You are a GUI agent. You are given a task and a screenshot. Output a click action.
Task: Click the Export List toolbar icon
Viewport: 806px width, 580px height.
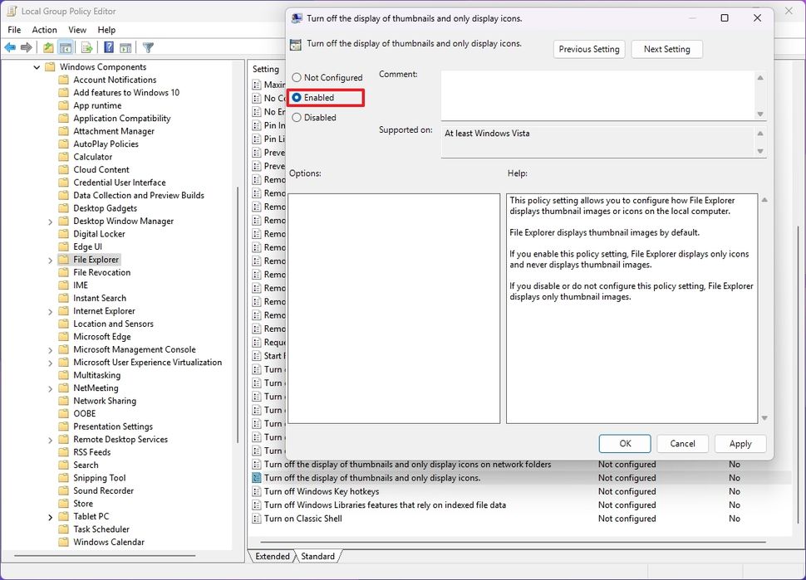tap(86, 47)
